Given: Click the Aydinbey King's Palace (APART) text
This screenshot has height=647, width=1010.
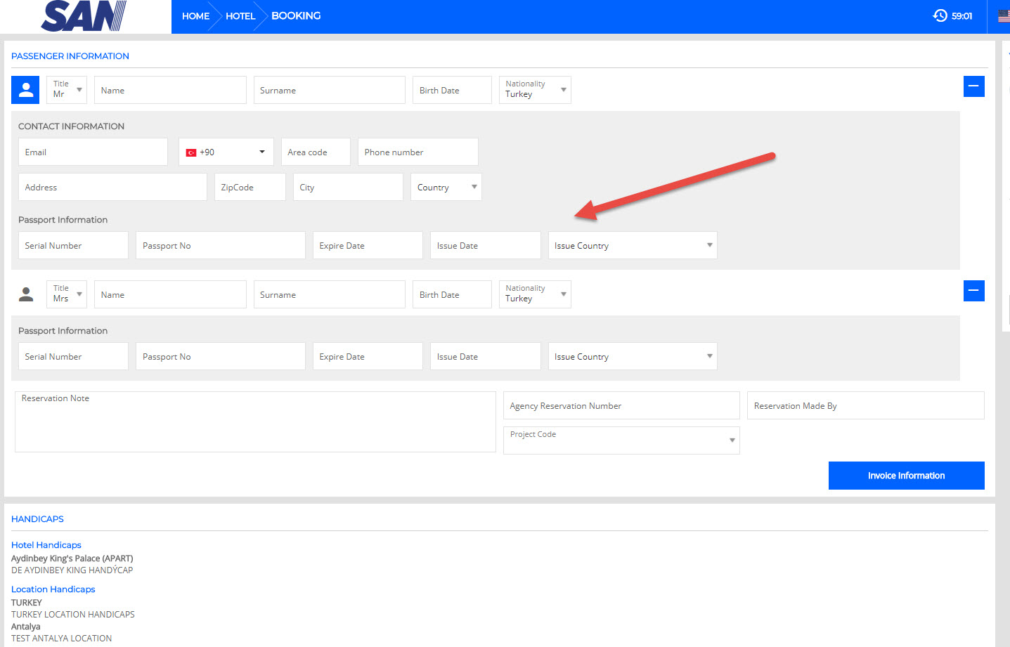Looking at the screenshot, I should [72, 558].
